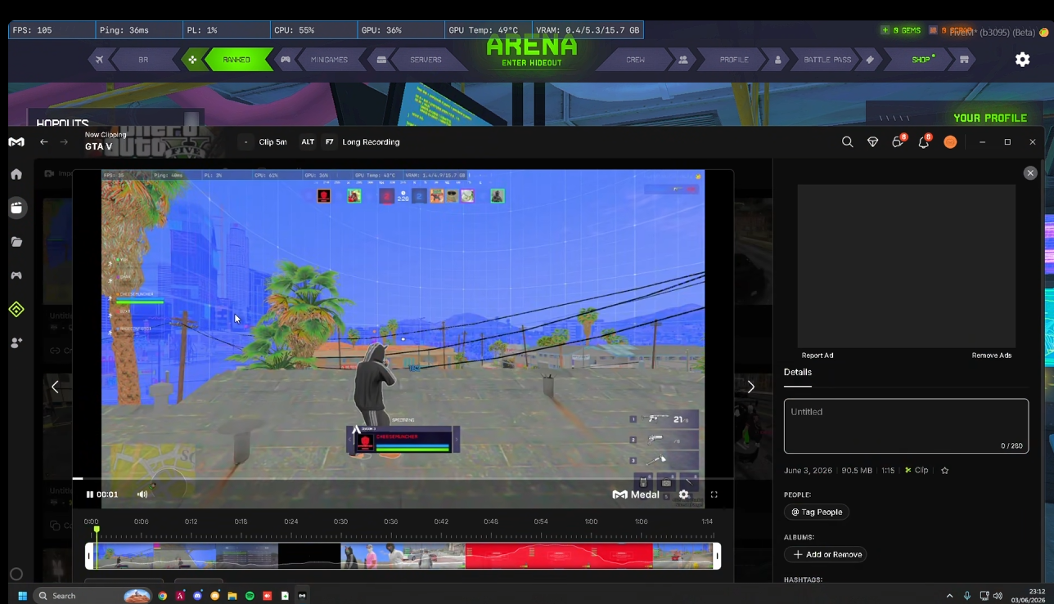Click the right trim handle of timeline
This screenshot has height=604, width=1054.
[717, 557]
